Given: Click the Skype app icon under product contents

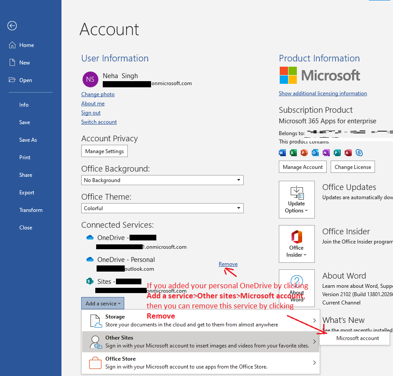Looking at the screenshot, I should click(x=359, y=153).
